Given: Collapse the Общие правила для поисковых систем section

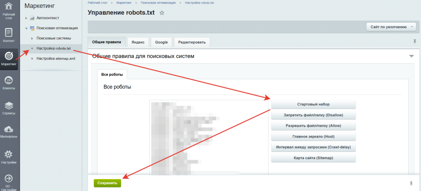Looking at the screenshot, I should click(411, 56).
